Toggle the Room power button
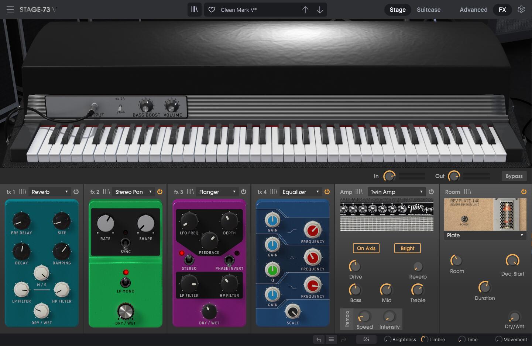The image size is (532, 346). (524, 192)
